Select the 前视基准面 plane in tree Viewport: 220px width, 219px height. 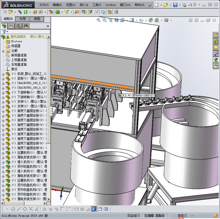pos(19,55)
